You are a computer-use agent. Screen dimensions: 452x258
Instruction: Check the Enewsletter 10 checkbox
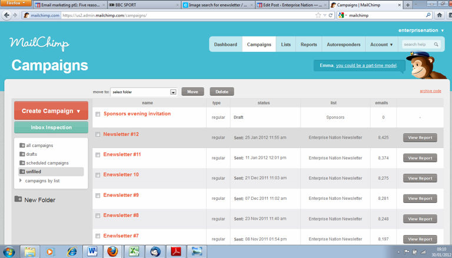click(x=98, y=175)
